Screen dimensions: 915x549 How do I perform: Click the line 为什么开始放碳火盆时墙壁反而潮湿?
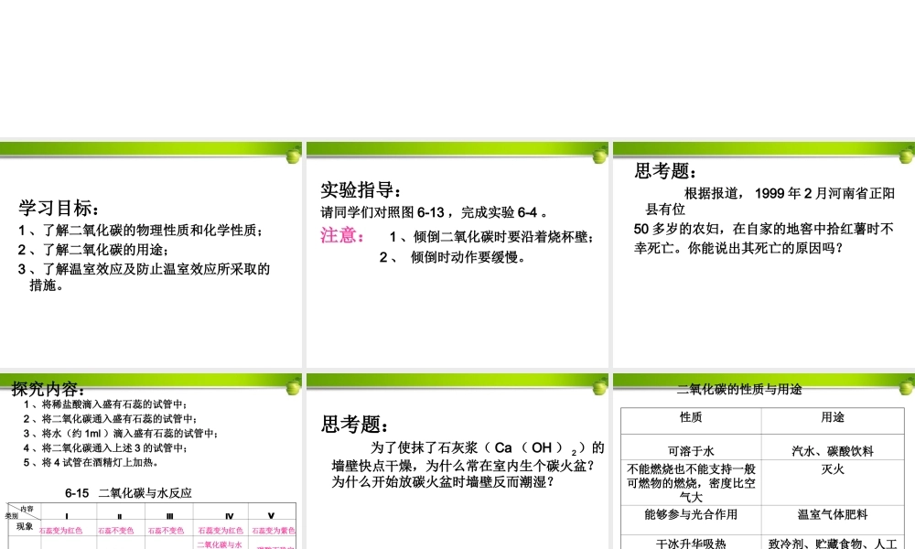coord(442,482)
